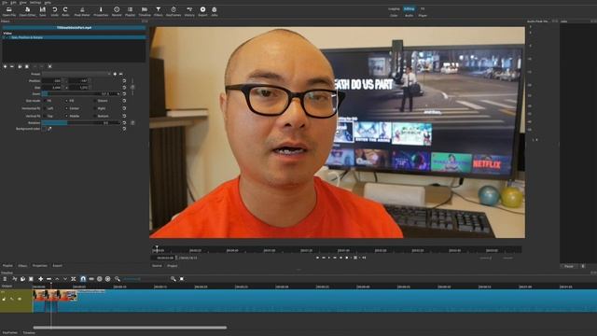Viewport: 597px width, 336px height.
Task: Open the Settings menu
Action: (35, 2)
